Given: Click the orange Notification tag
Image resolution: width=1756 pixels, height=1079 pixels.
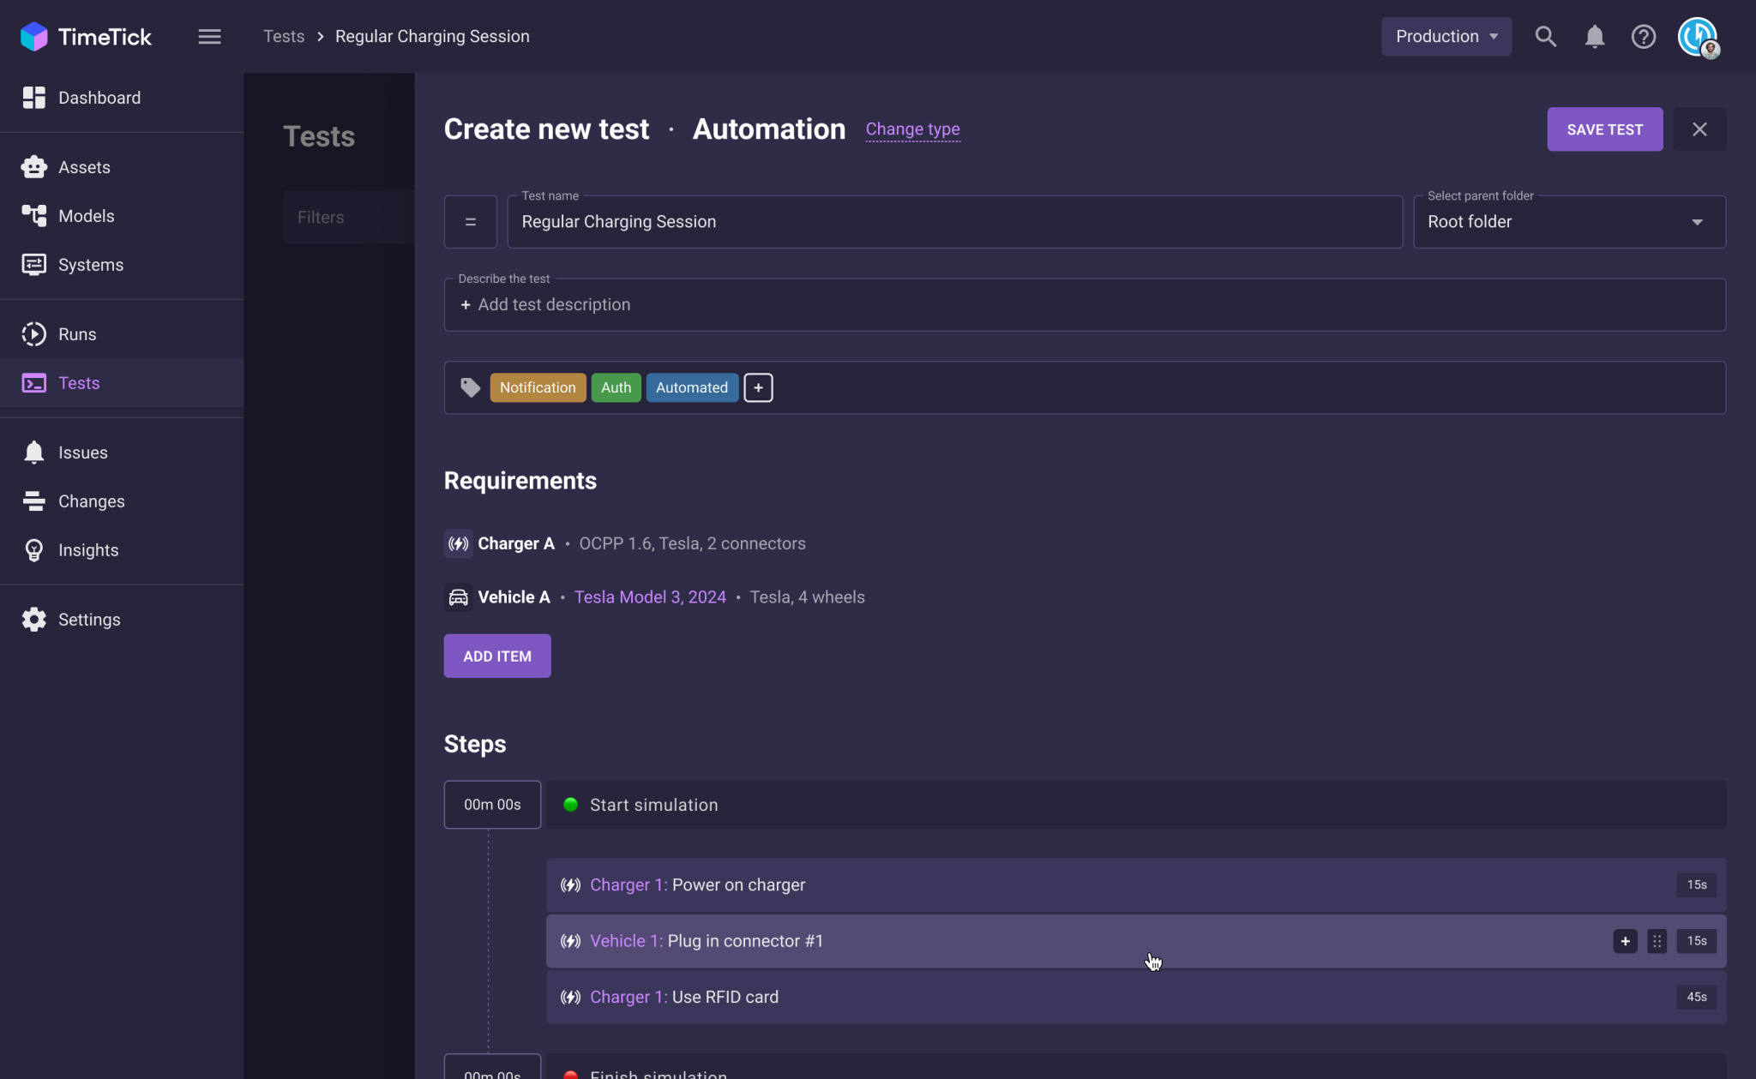Looking at the screenshot, I should pyautogui.click(x=538, y=387).
